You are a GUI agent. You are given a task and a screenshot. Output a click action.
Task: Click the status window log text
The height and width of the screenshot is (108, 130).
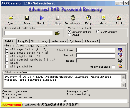[x=58, y=78]
